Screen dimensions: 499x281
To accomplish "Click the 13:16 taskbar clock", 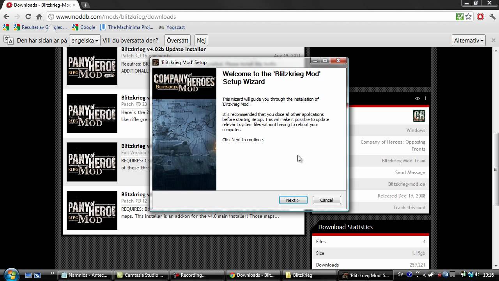I will pos(488,275).
